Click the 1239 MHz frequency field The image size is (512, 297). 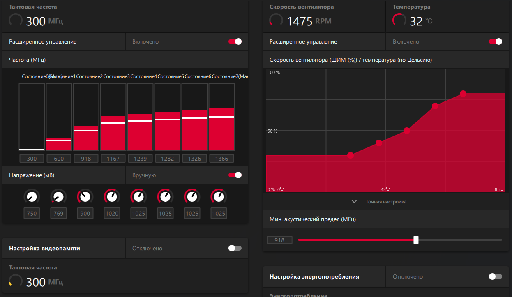(x=140, y=159)
